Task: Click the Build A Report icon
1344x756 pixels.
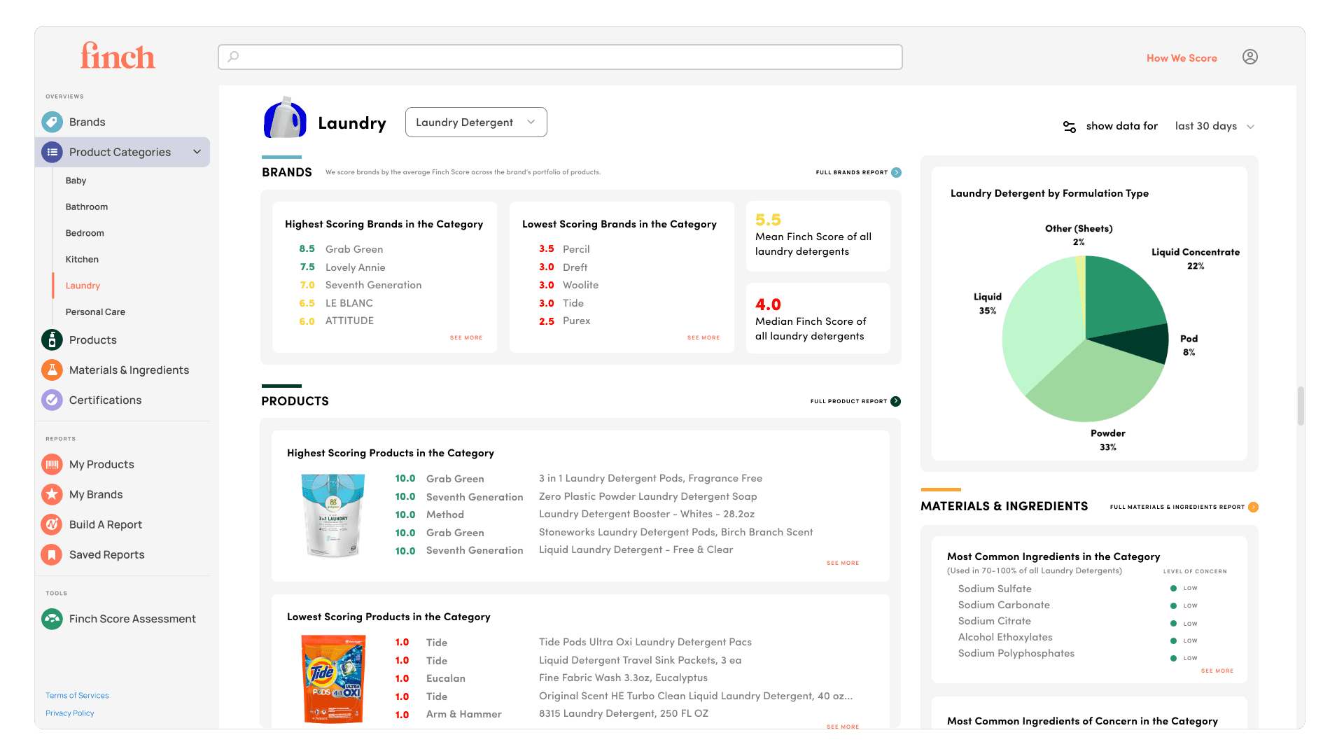Action: (52, 524)
